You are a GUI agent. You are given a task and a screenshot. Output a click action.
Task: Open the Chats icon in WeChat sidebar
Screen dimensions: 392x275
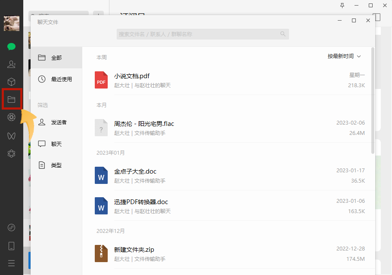11,47
